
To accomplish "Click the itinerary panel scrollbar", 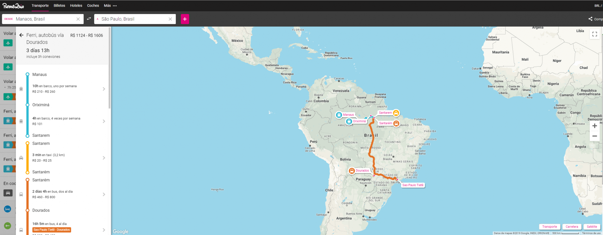I will coord(109,68).
